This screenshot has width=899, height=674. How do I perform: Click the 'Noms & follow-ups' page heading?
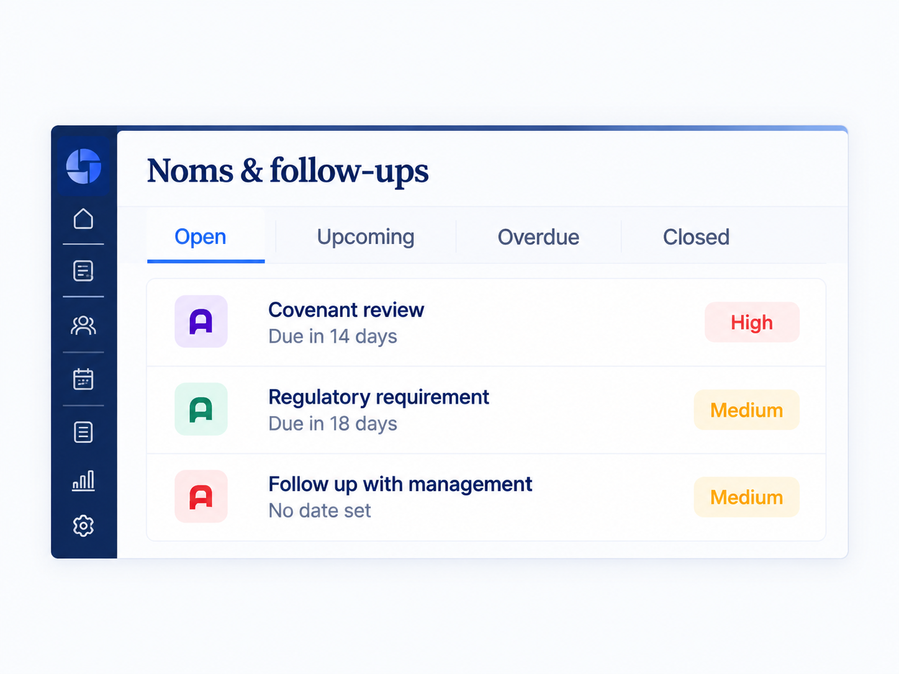tap(287, 171)
